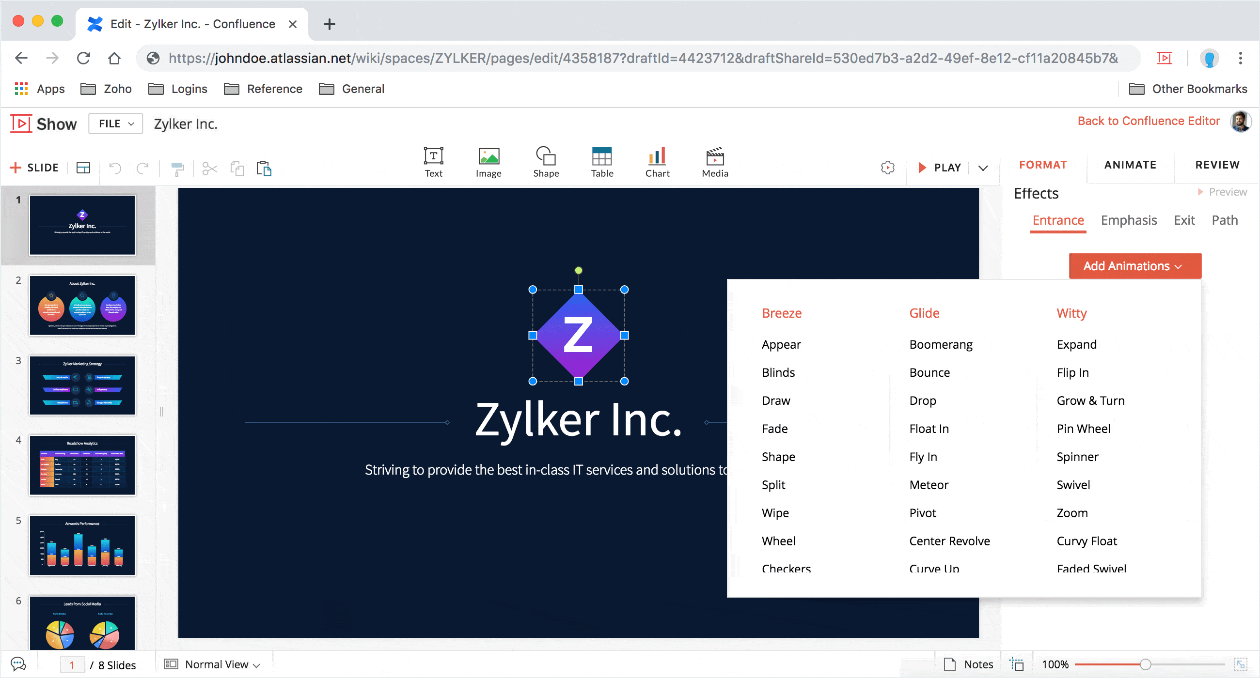Insert a Table into slide
Screen dimensions: 1260x678
click(601, 162)
